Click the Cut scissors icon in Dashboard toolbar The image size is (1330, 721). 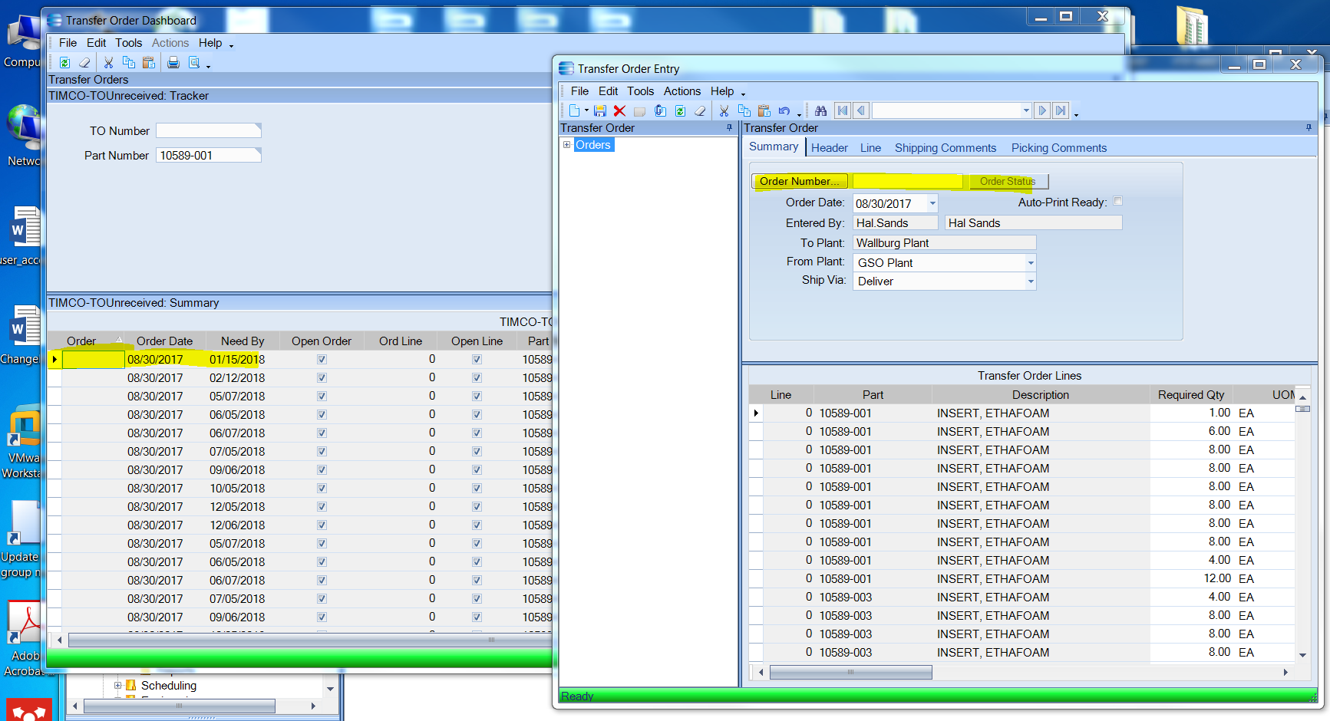tap(108, 63)
